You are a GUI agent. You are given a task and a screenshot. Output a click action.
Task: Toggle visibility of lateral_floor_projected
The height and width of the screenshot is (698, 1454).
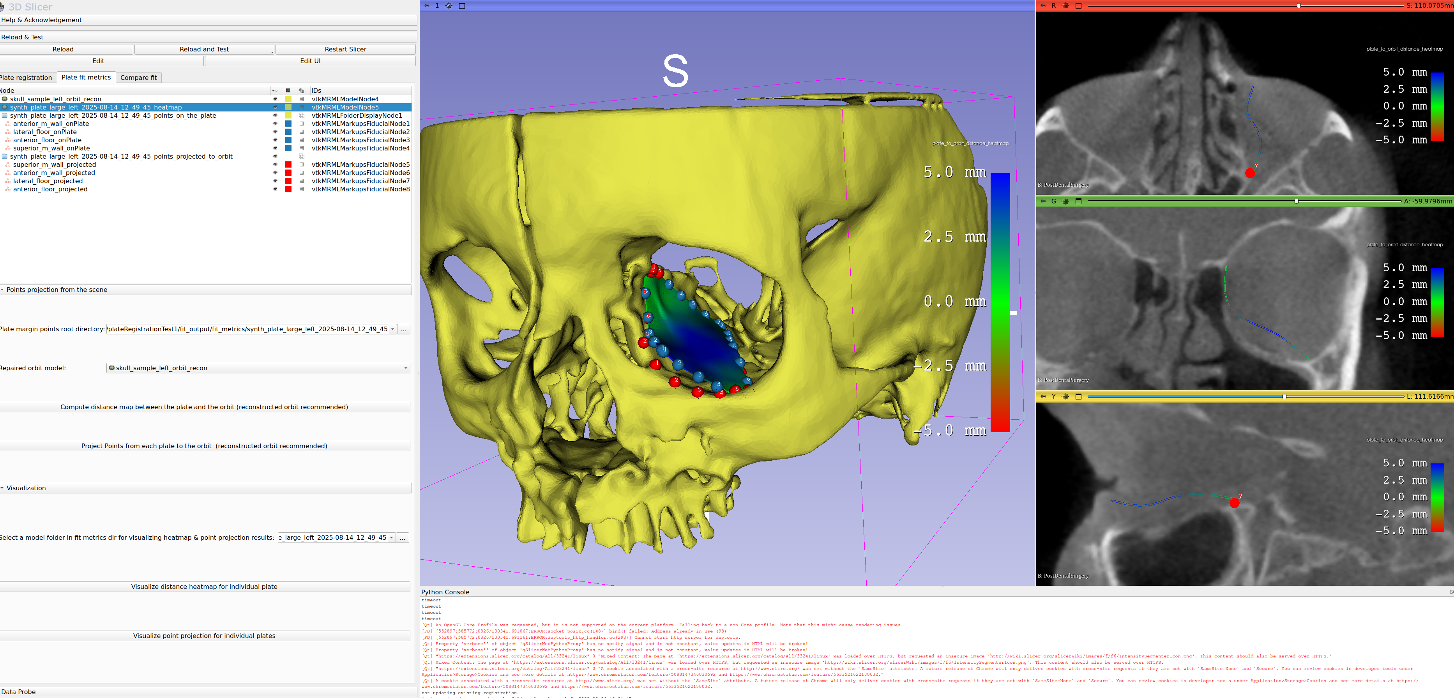276,181
